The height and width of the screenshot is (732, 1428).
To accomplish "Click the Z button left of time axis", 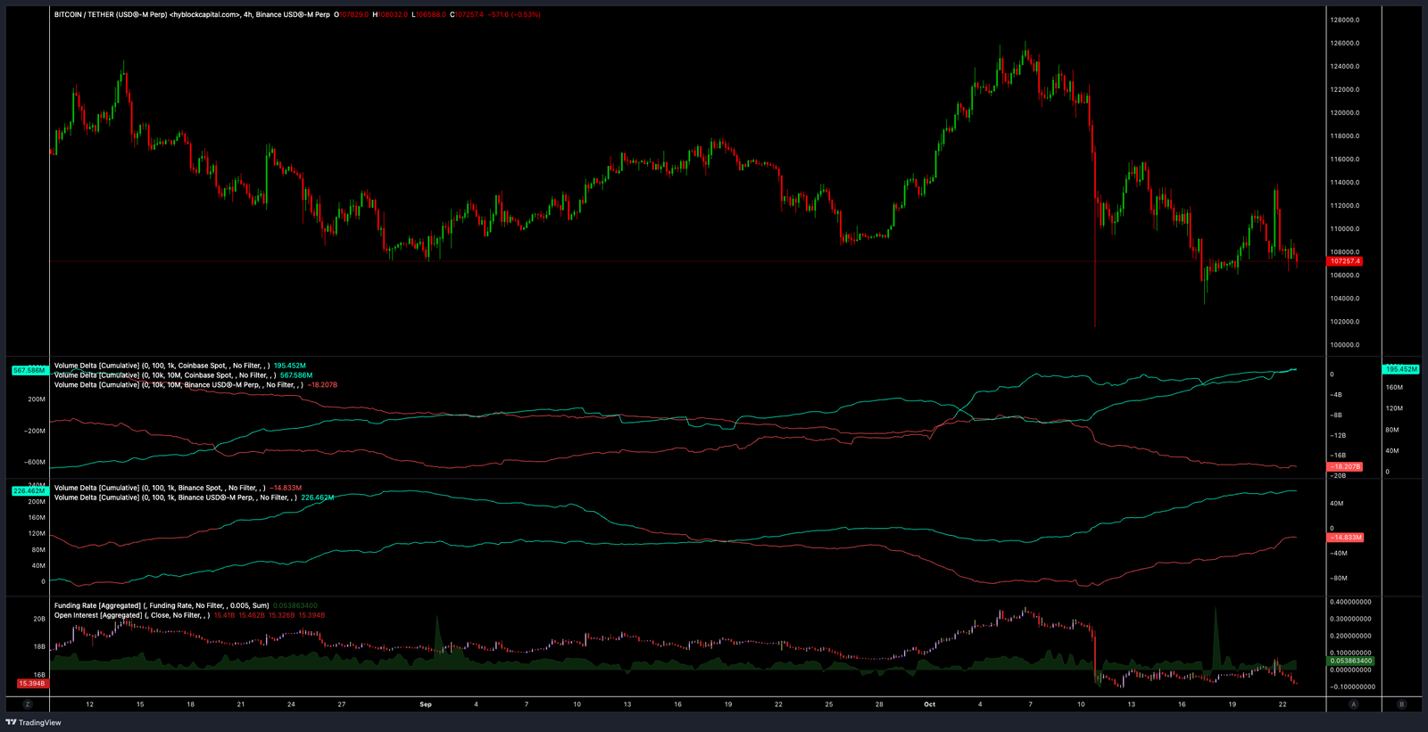I will coord(28,704).
